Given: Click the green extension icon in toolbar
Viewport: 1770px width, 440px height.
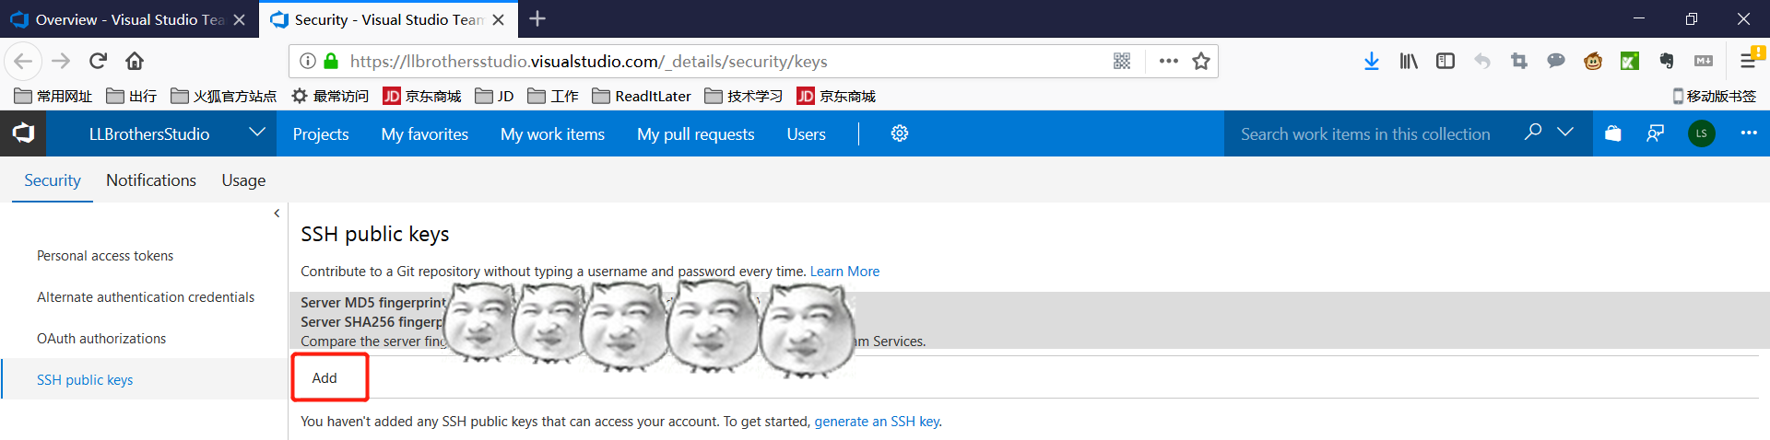Looking at the screenshot, I should click(1630, 61).
